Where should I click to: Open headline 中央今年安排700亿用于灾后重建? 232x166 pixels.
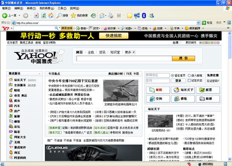coord(73,81)
